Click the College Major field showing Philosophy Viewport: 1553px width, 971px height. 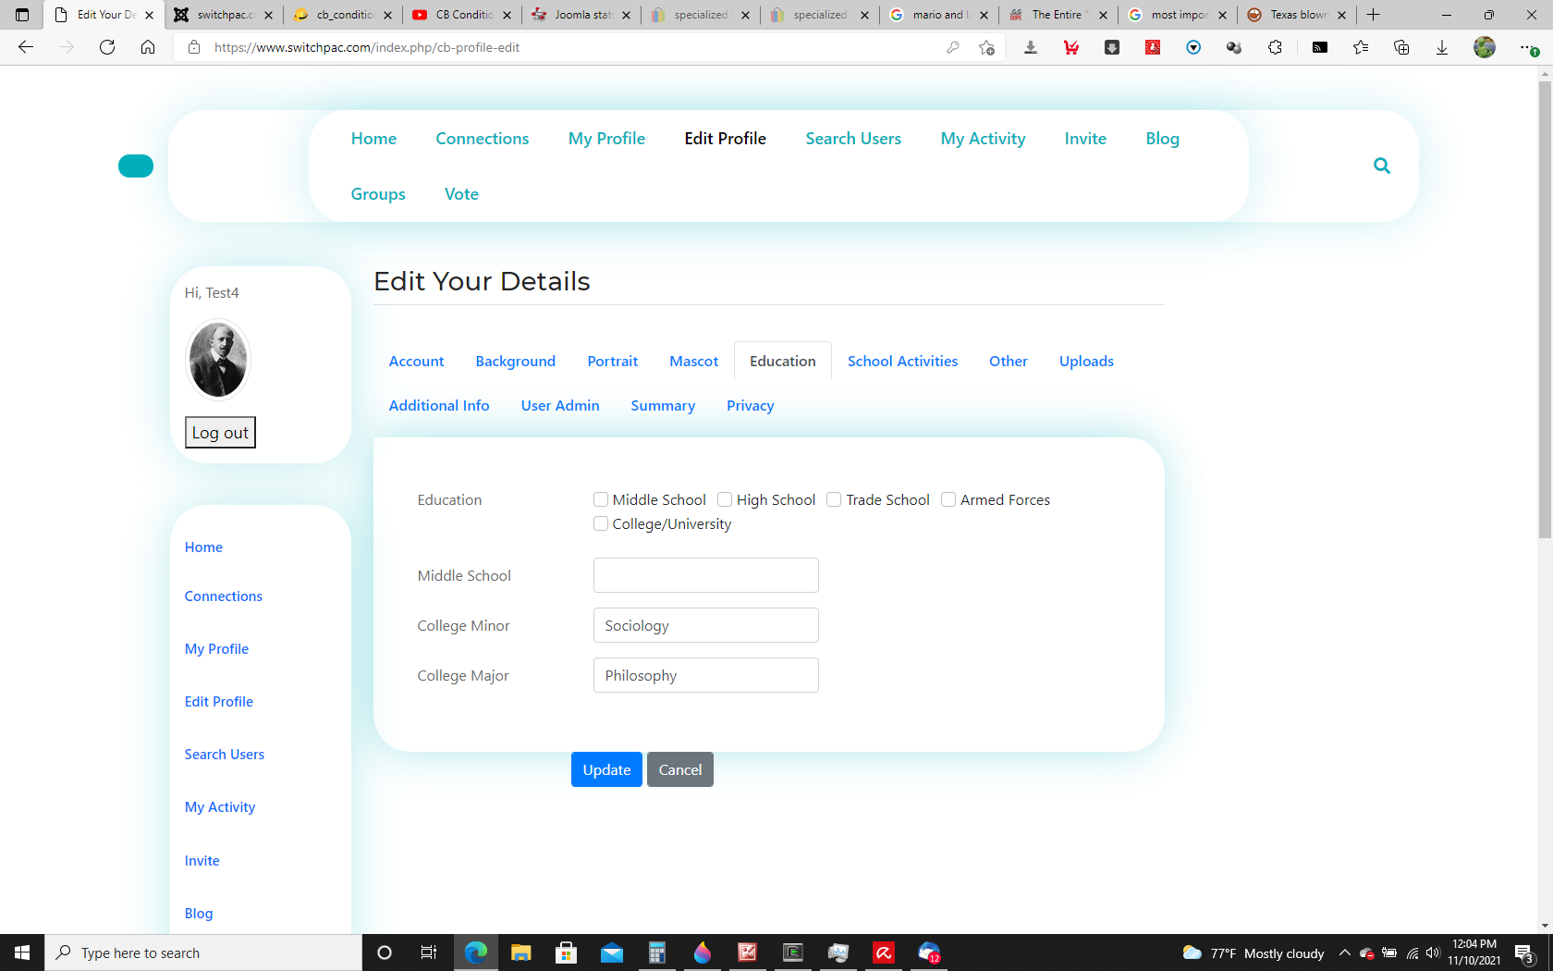706,675
